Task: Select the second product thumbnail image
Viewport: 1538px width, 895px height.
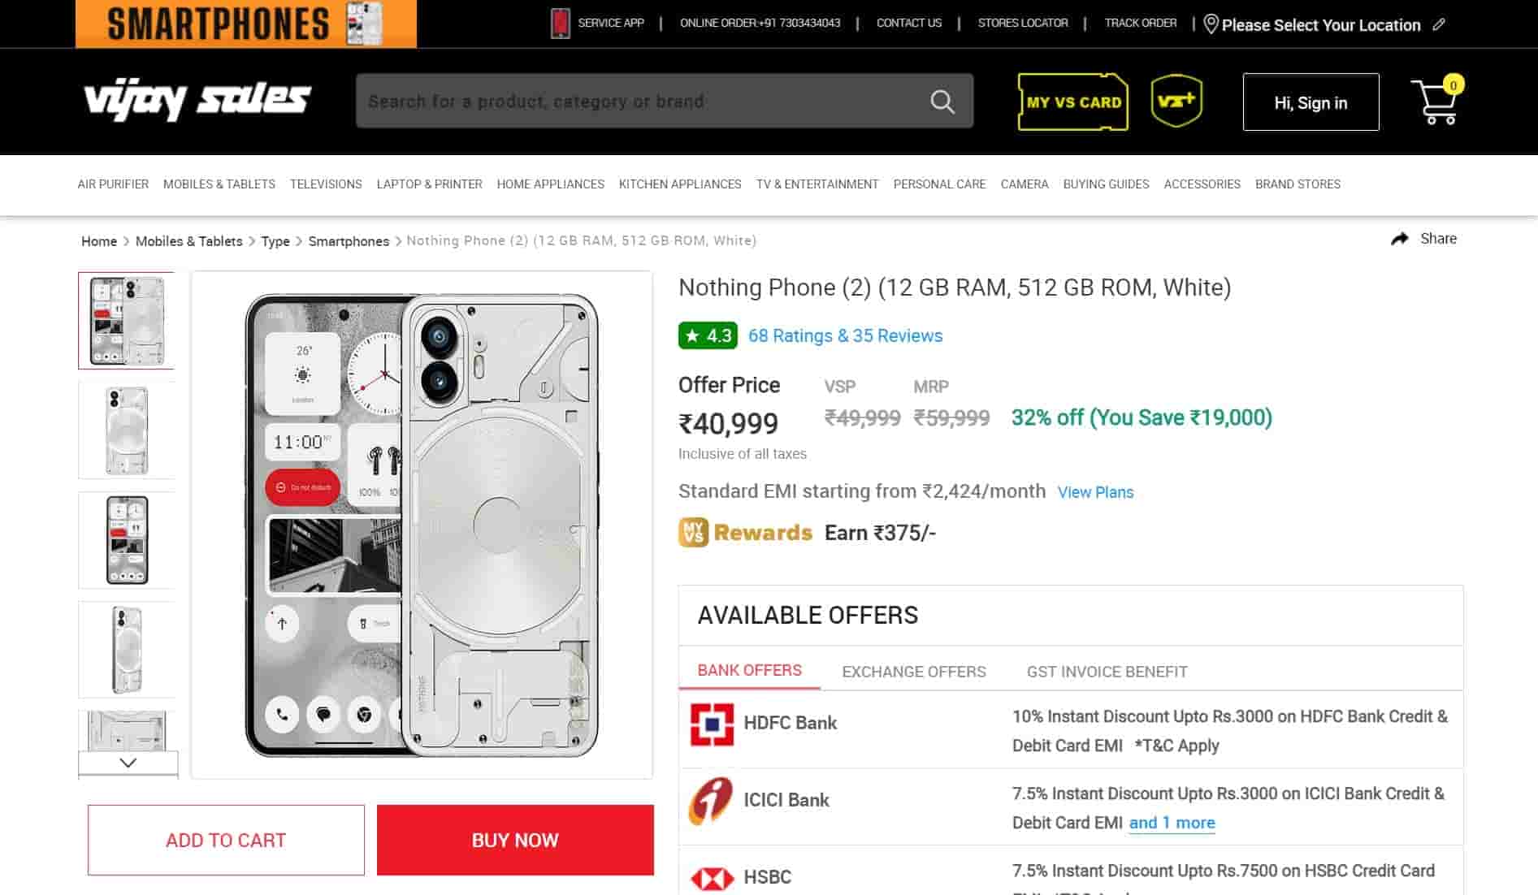Action: (x=127, y=430)
